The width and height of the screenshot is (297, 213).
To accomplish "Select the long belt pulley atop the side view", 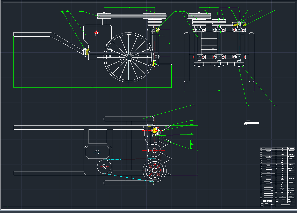I will 132,16.
